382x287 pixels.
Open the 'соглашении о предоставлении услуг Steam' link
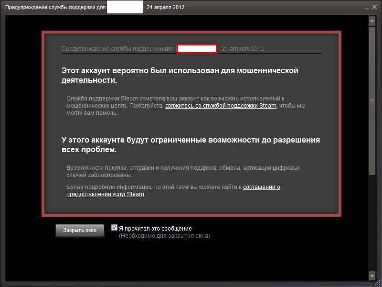261,187
